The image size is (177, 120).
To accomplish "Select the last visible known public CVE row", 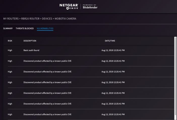I will point(89,114).
